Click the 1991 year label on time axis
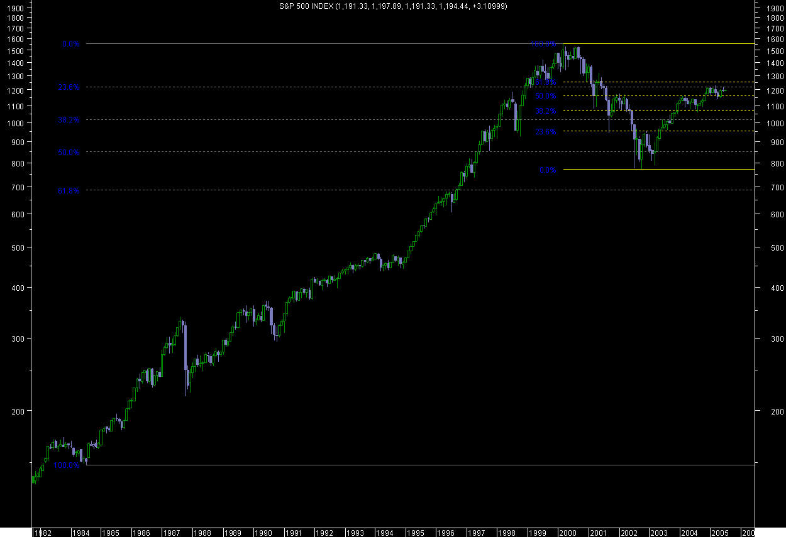Image resolution: width=786 pixels, height=537 pixels. [294, 533]
